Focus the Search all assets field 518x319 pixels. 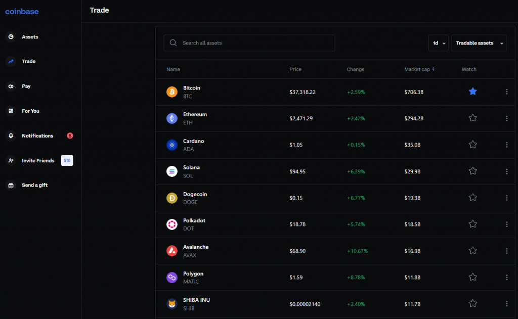249,43
